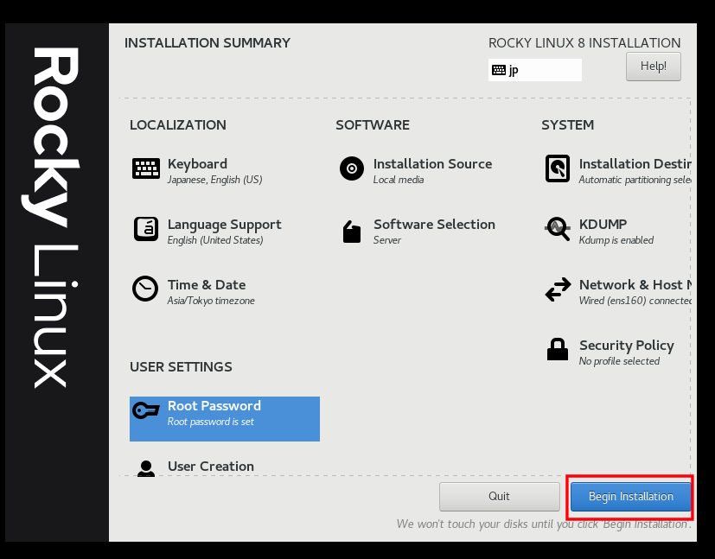
Task: Click the Security Policy title
Action: (x=627, y=346)
